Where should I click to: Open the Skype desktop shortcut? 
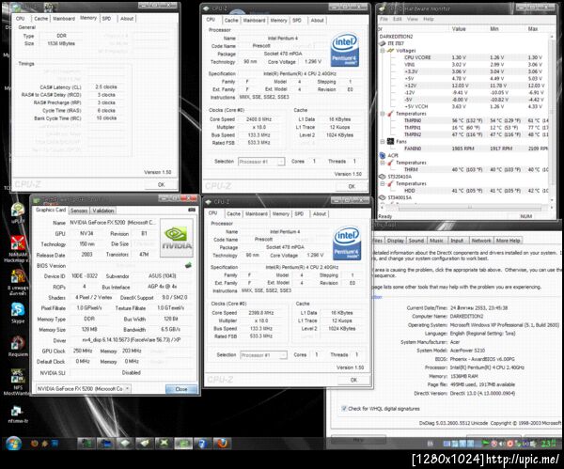click(x=18, y=312)
